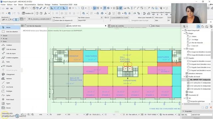Select the Spline tool

tap(10, 95)
